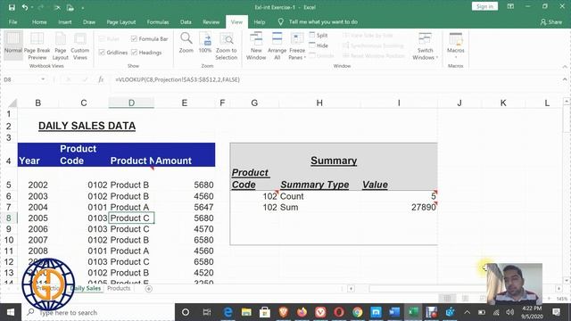The image size is (571, 321).
Task: Open Google Chrome from taskbar
Action: click(x=357, y=312)
